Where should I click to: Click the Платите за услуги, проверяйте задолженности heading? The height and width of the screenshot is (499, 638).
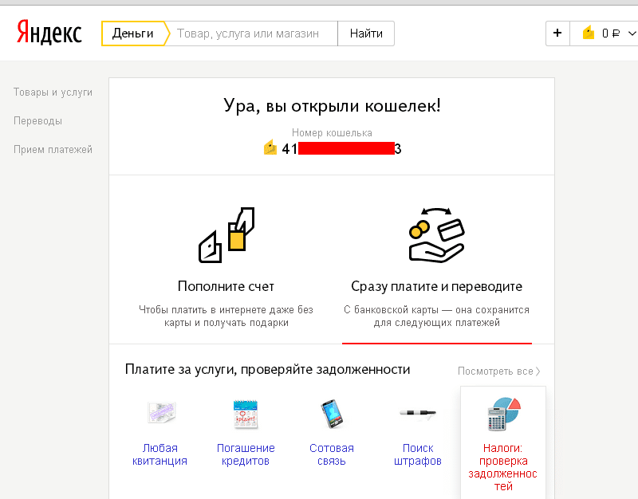tap(267, 369)
